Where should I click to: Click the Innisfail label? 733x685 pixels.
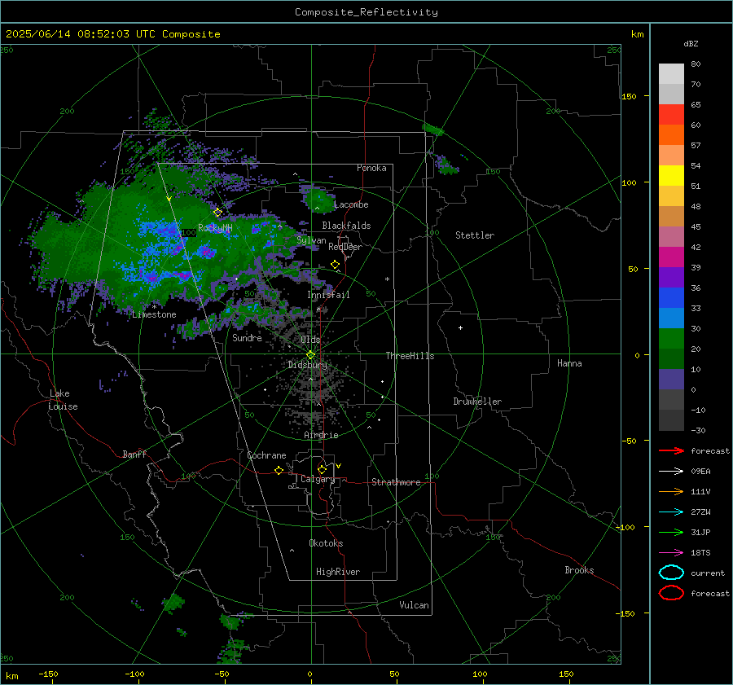328,295
